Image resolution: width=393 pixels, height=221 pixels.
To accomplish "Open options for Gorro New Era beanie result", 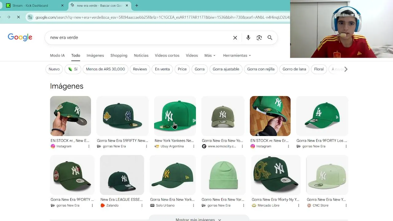I will (x=243, y=205).
